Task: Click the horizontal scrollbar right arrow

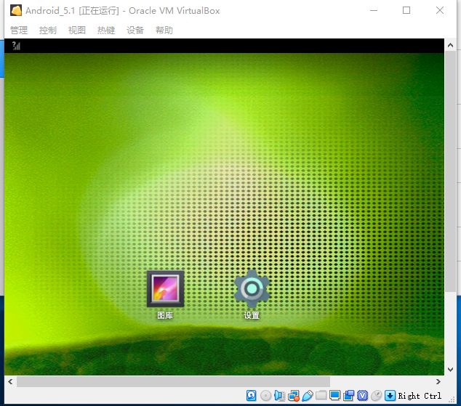Action: (438, 381)
